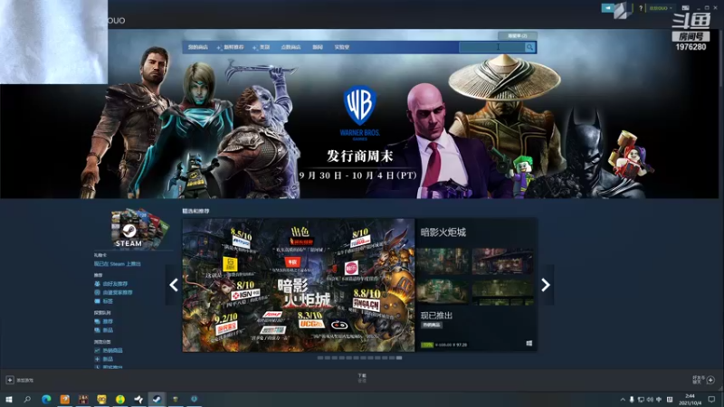
Task: Select the first carousel page dot
Action: pos(320,357)
